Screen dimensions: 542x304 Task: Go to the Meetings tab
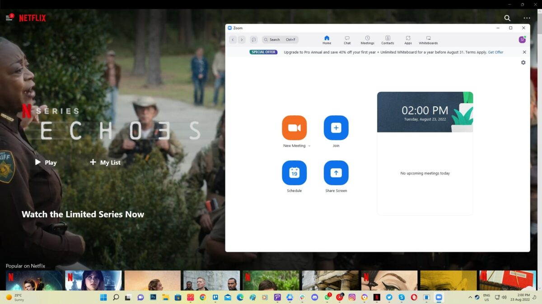[x=367, y=40]
